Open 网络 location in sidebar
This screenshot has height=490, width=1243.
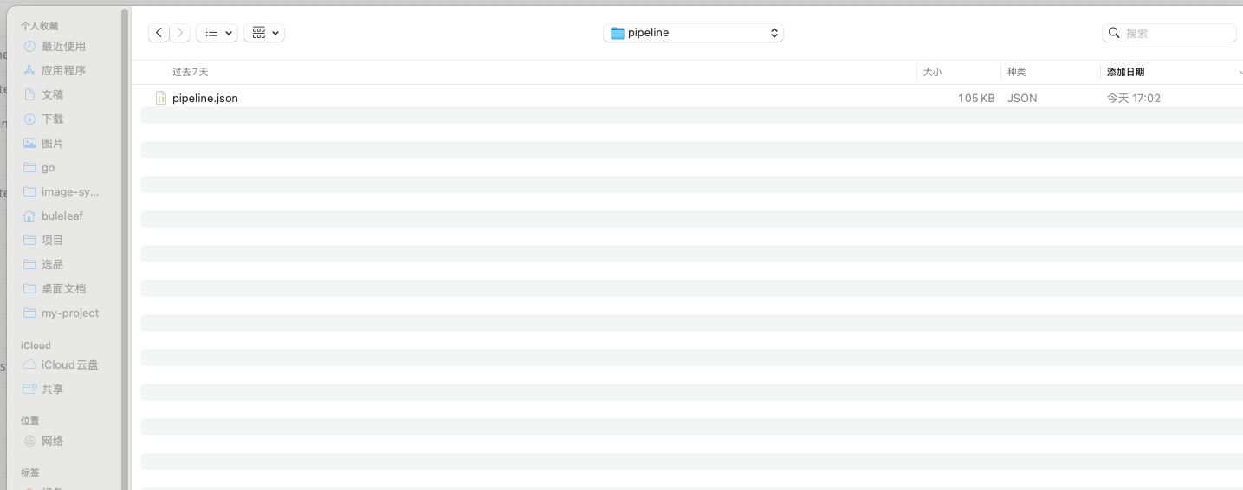click(52, 442)
